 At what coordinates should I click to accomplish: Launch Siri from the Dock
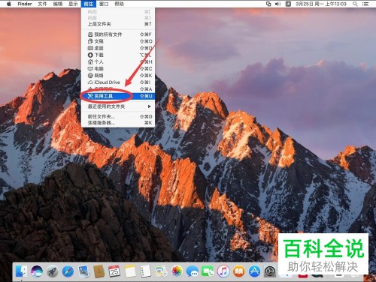click(37, 271)
